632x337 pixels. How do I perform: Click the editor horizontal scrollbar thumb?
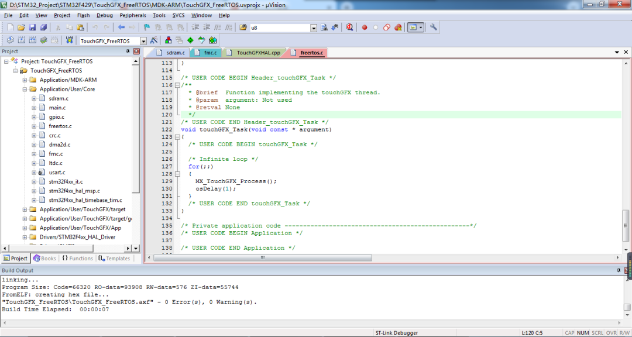262,257
